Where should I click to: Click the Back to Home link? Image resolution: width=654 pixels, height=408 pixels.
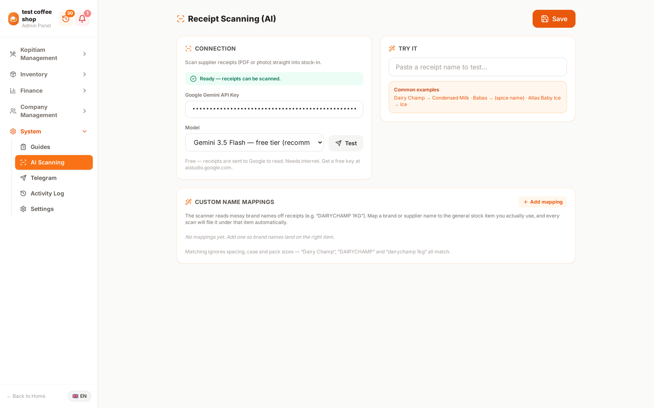(26, 396)
